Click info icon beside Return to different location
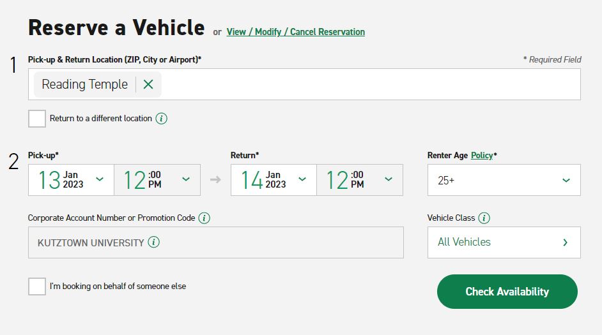 [162, 119]
